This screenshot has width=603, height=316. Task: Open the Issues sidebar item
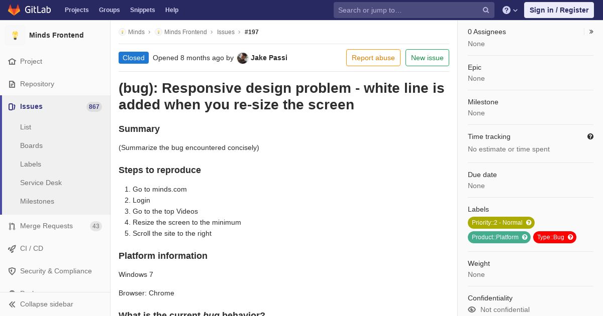pyautogui.click(x=55, y=107)
